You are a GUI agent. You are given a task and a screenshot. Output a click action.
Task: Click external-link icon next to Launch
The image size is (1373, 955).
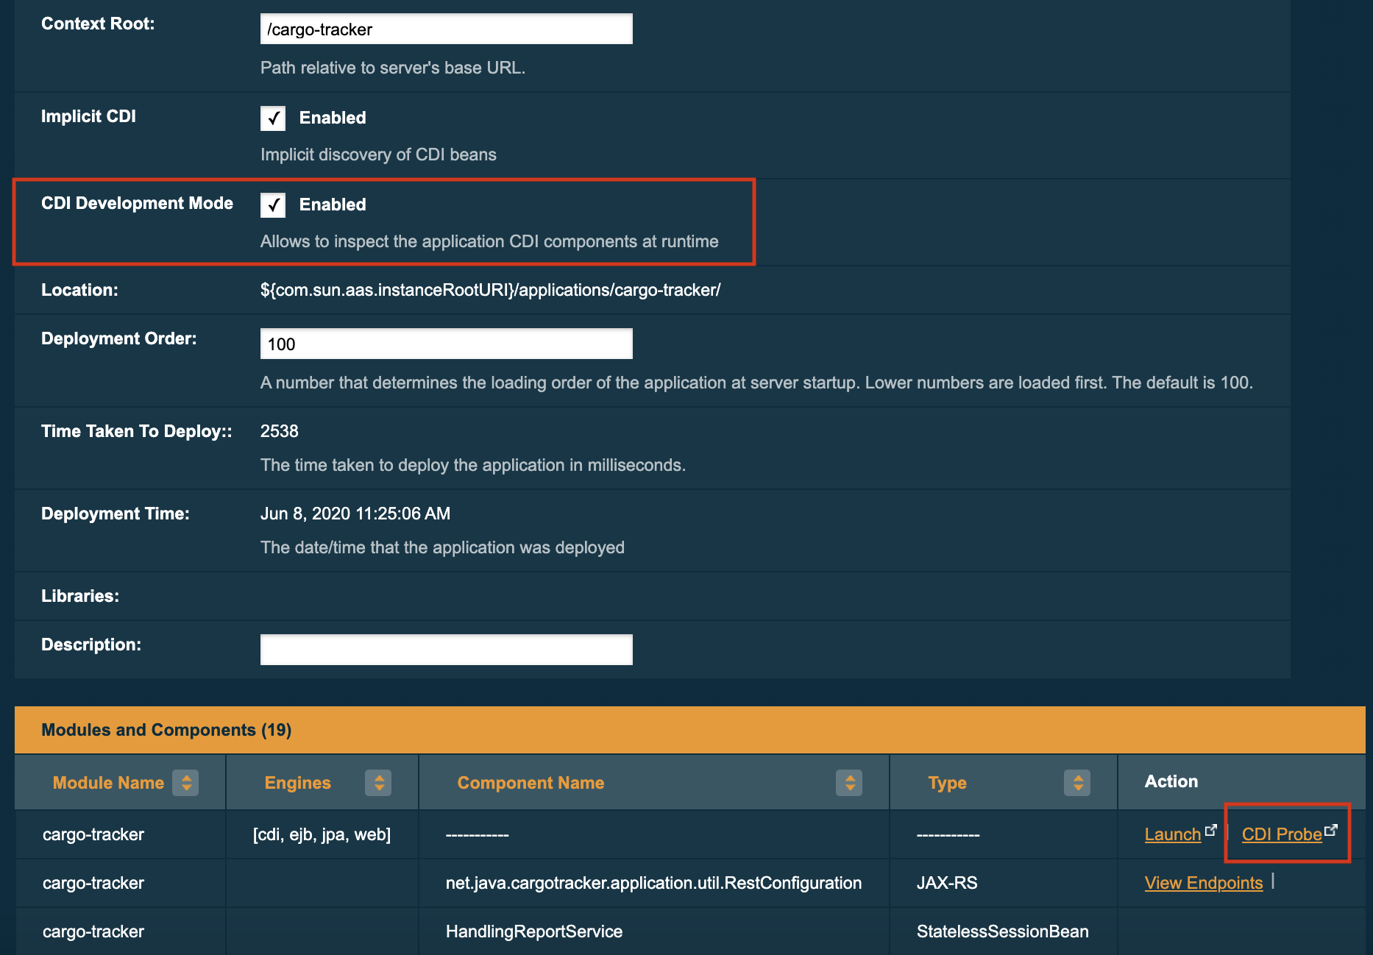1210,830
